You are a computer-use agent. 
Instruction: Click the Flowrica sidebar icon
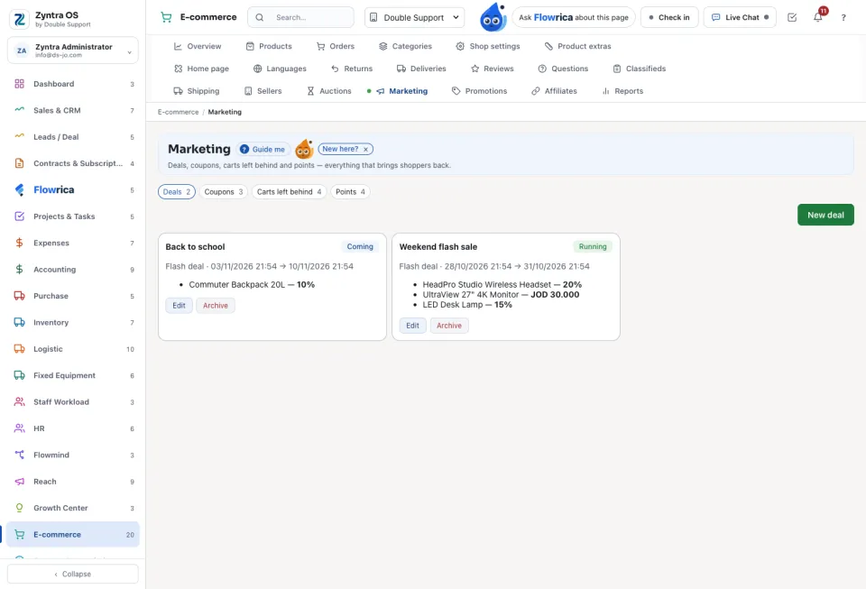click(19, 190)
